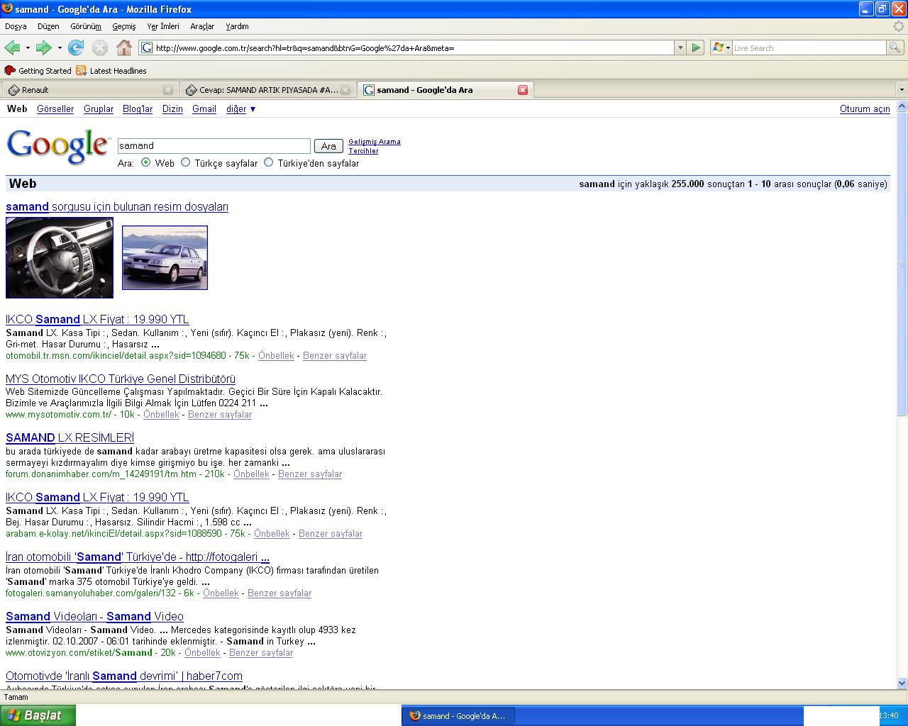This screenshot has height=726, width=908.
Task: Open the forward history dropdown arrow
Action: pos(60,48)
